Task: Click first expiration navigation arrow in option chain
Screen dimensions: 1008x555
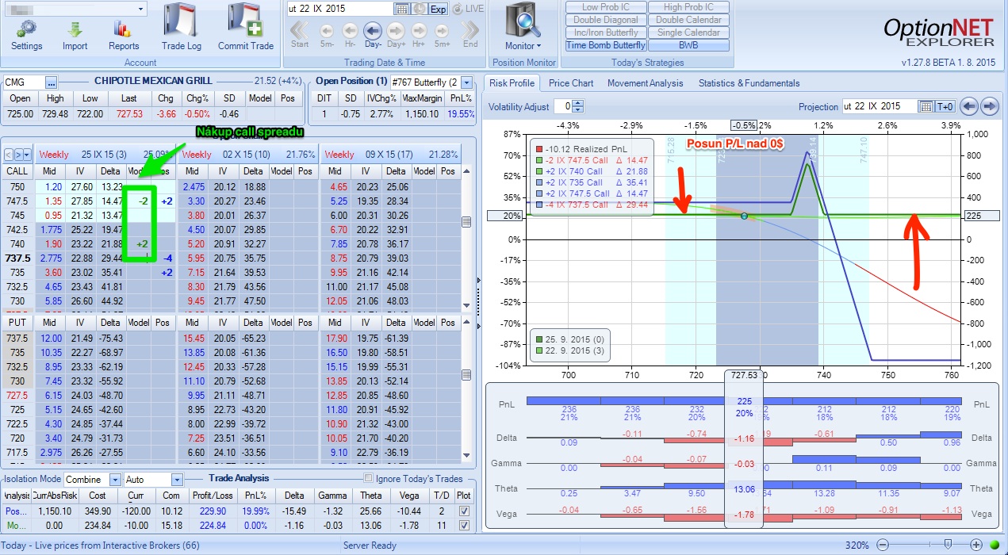Action: point(9,155)
